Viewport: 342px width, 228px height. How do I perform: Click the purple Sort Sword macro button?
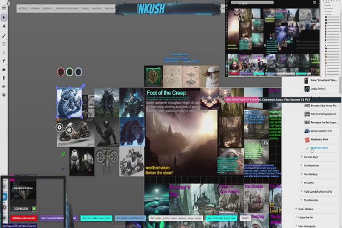coord(58,218)
